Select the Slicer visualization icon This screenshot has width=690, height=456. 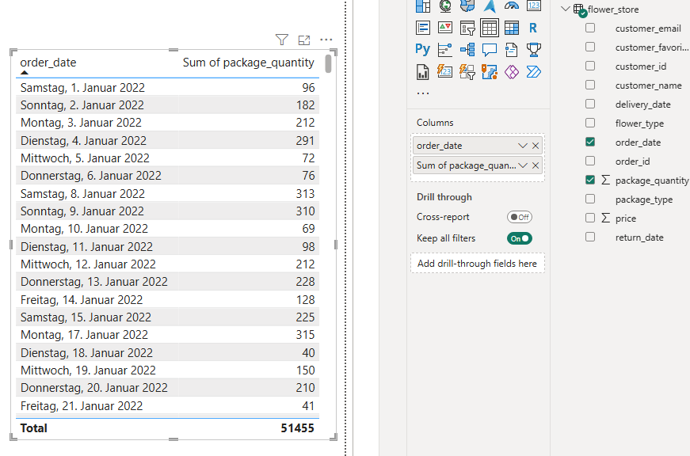click(467, 28)
